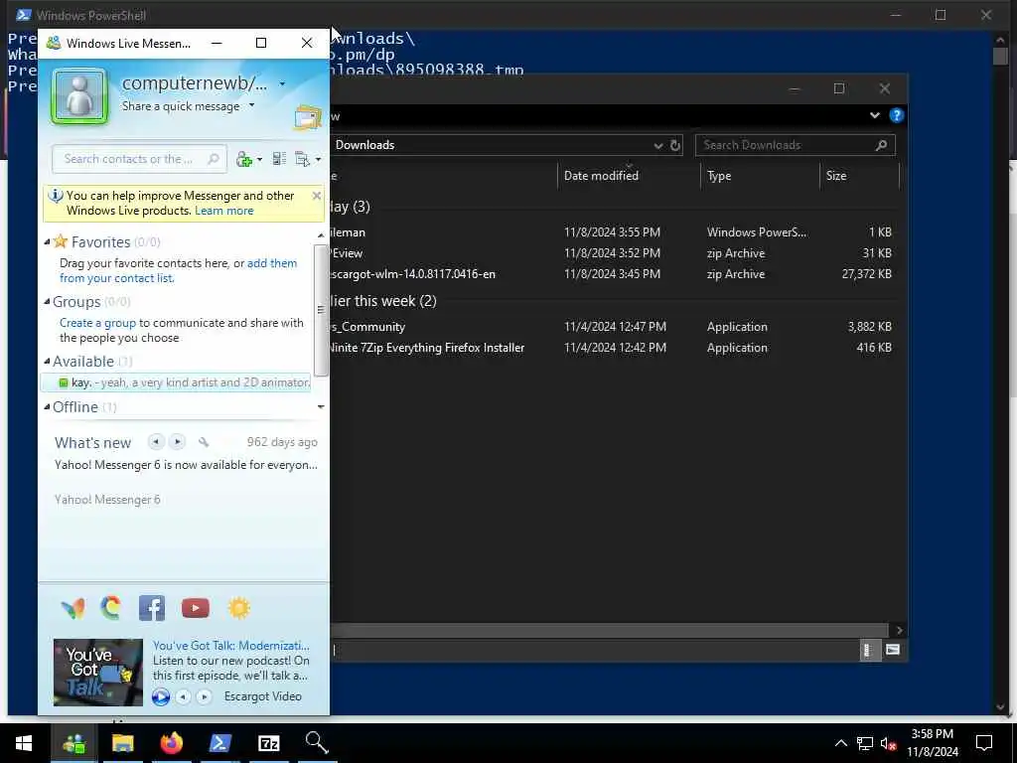Click Share a quick message field
Image resolution: width=1017 pixels, height=763 pixels.
(x=181, y=106)
